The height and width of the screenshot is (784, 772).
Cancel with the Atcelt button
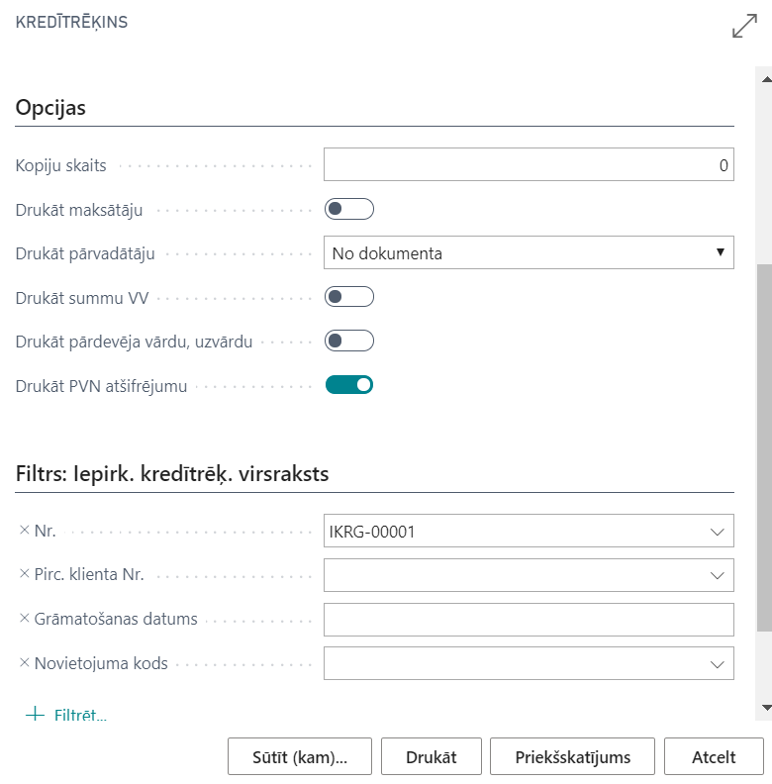coord(714,756)
